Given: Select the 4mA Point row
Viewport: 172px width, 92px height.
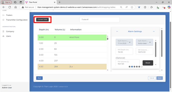Looking at the screenshot, I should click(72, 37).
